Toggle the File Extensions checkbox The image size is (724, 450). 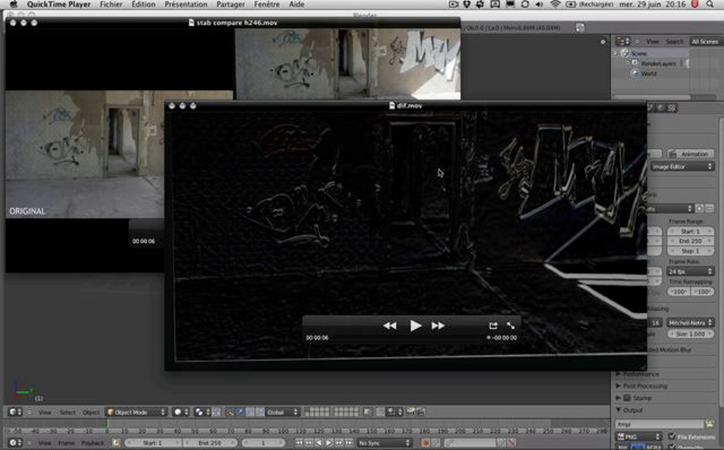click(x=672, y=436)
